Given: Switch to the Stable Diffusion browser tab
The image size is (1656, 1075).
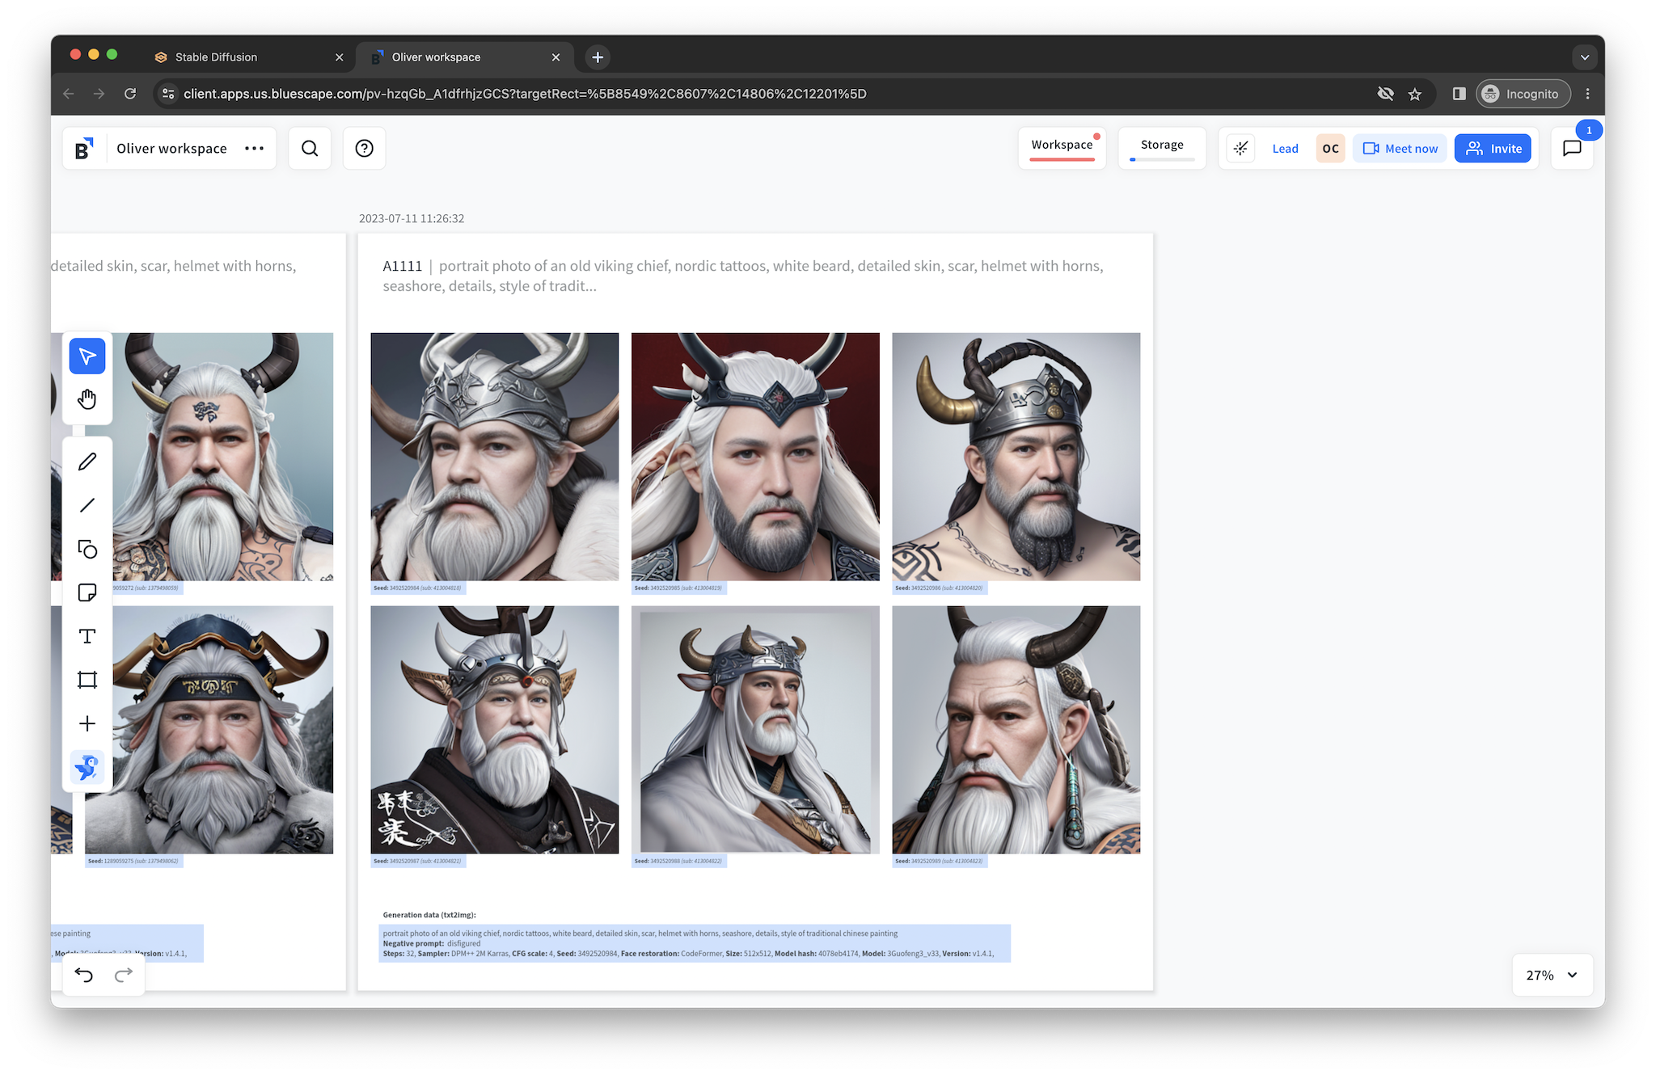Looking at the screenshot, I should click(216, 57).
